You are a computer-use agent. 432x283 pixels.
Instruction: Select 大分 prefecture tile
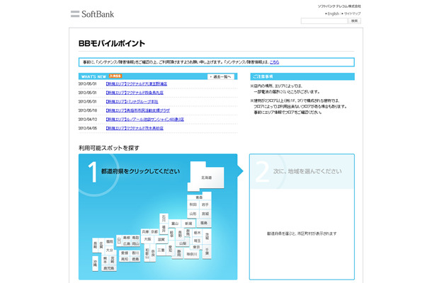(109, 250)
